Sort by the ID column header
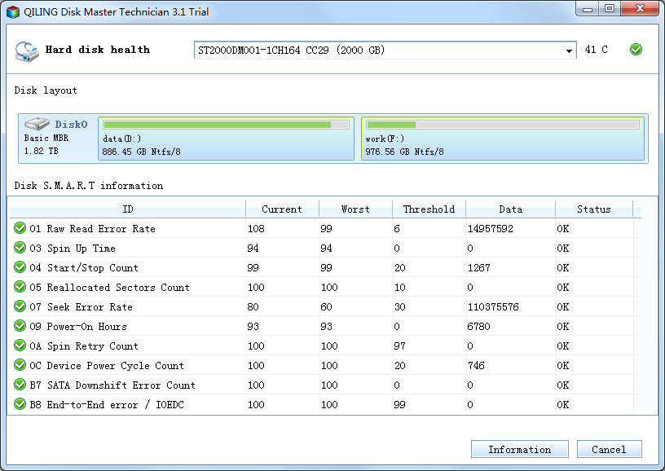Viewport: 665px width, 471px height. (128, 209)
